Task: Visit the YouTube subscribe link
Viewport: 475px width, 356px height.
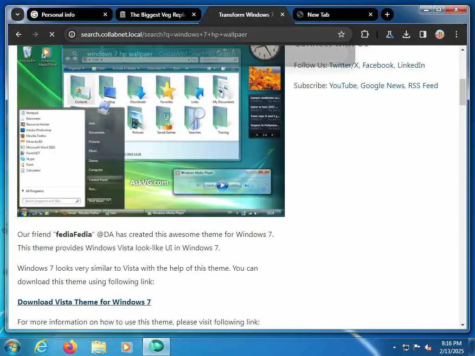Action: coord(343,86)
